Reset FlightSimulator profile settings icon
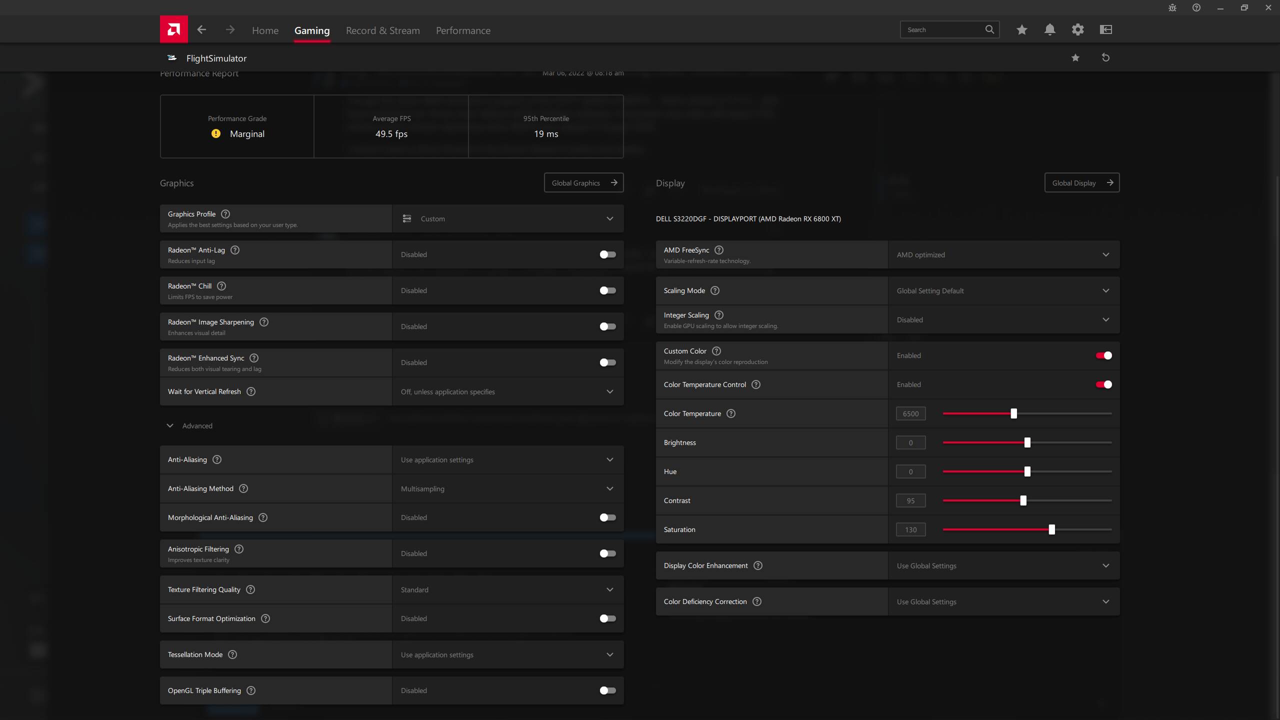 pyautogui.click(x=1105, y=58)
